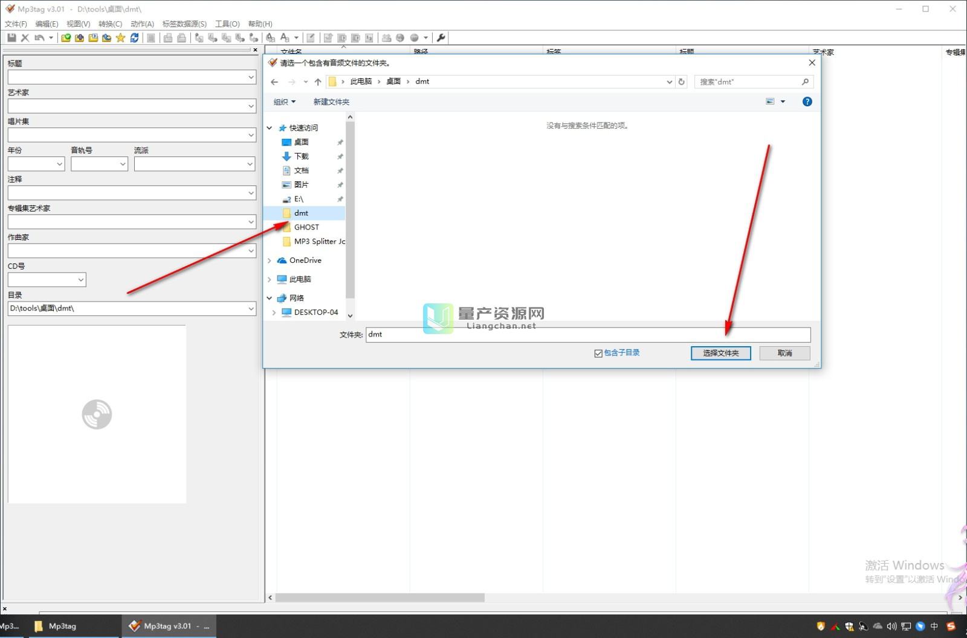Viewport: 967px width, 638px height.
Task: Expand the 此电脑 tree node
Action: [270, 279]
